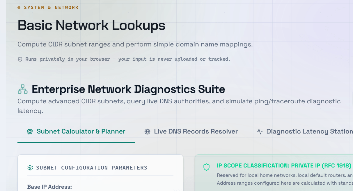Click the globe icon beside Live DNS
Viewport: 353px width, 191px height.
148,132
